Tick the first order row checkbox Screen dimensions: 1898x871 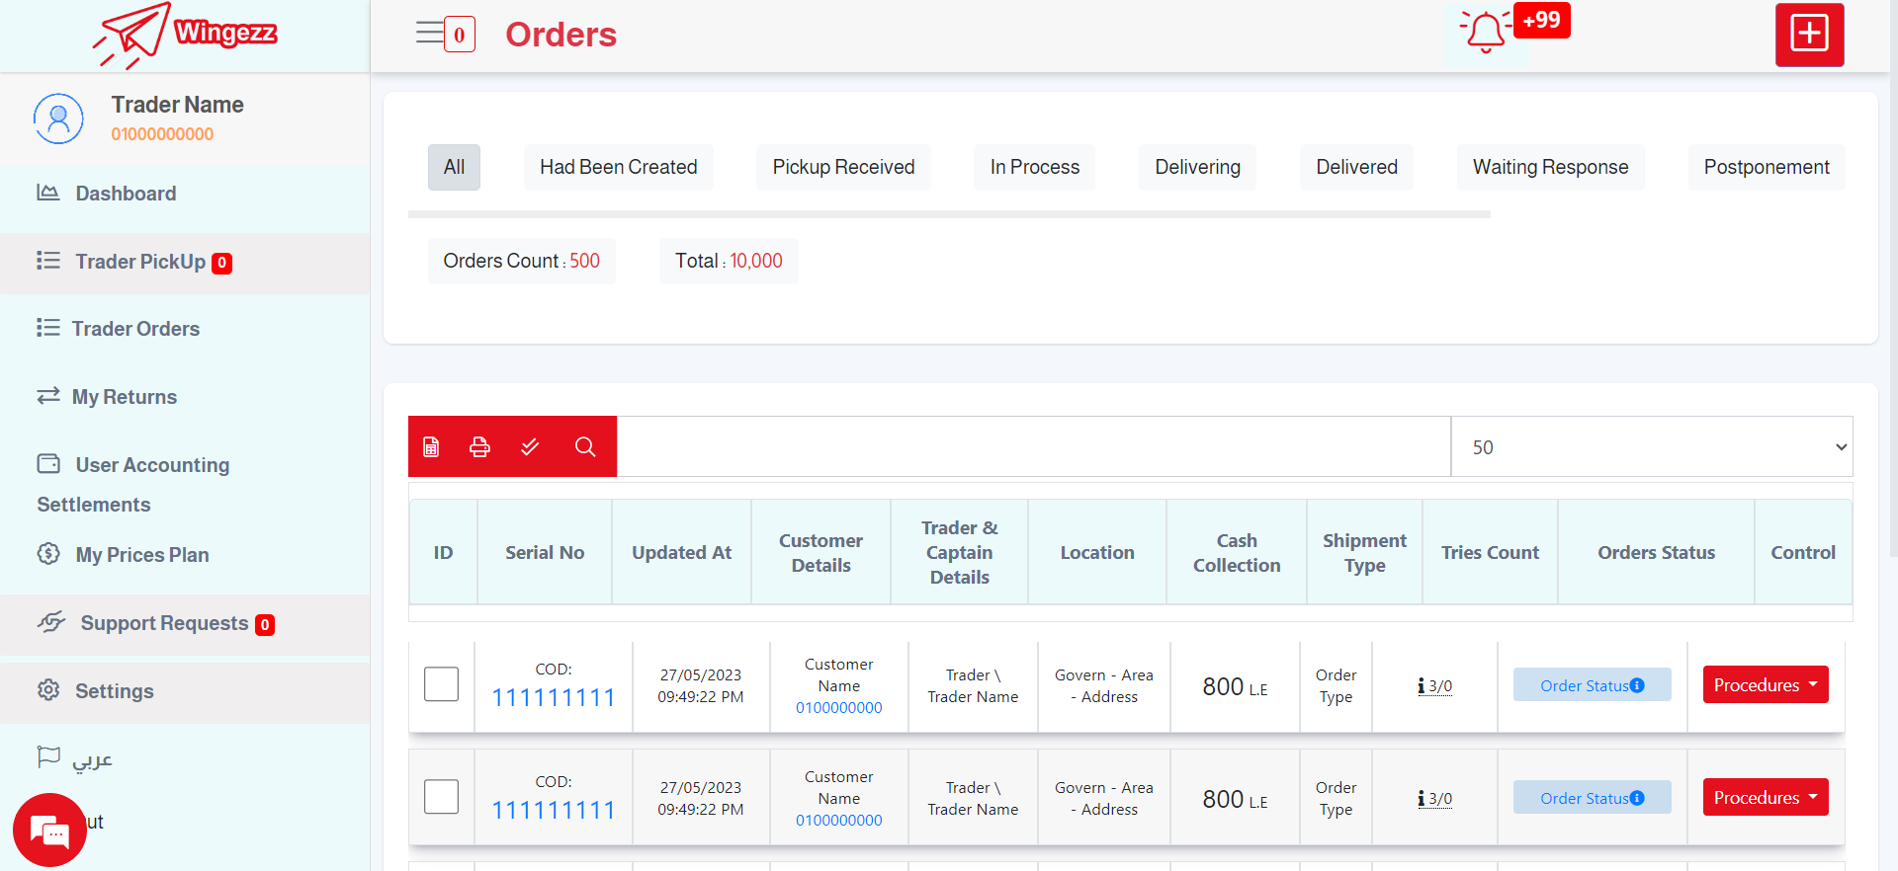tap(441, 684)
